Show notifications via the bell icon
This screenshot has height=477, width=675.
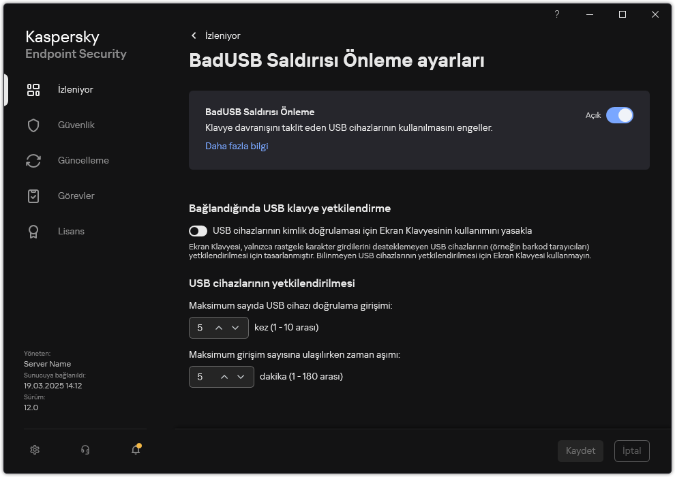click(136, 450)
